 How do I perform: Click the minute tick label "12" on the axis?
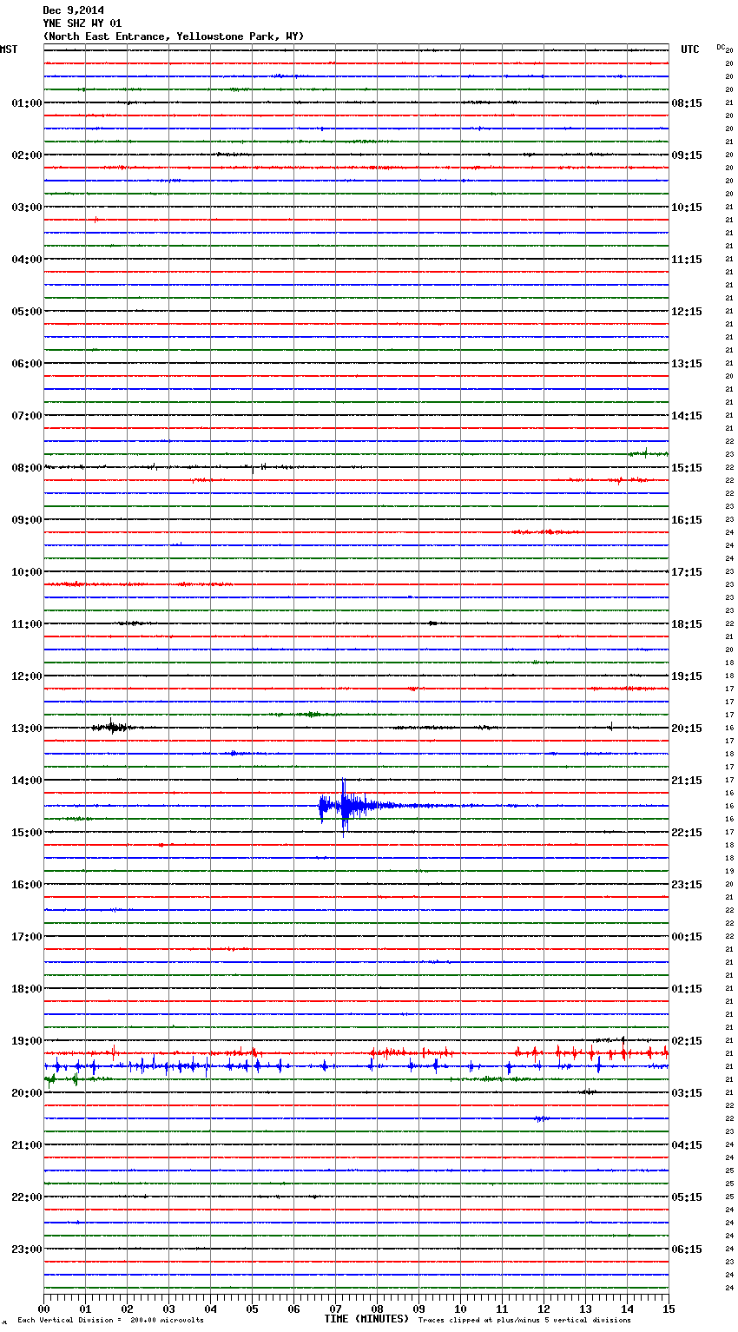tap(544, 1309)
